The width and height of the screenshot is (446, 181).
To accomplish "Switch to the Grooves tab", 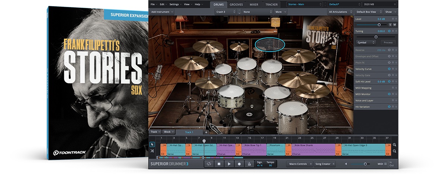I will point(236,4).
